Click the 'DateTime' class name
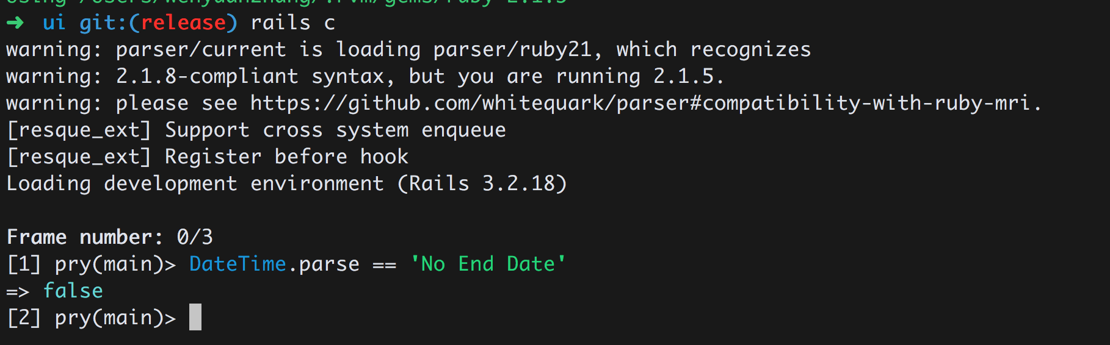 coord(238,264)
